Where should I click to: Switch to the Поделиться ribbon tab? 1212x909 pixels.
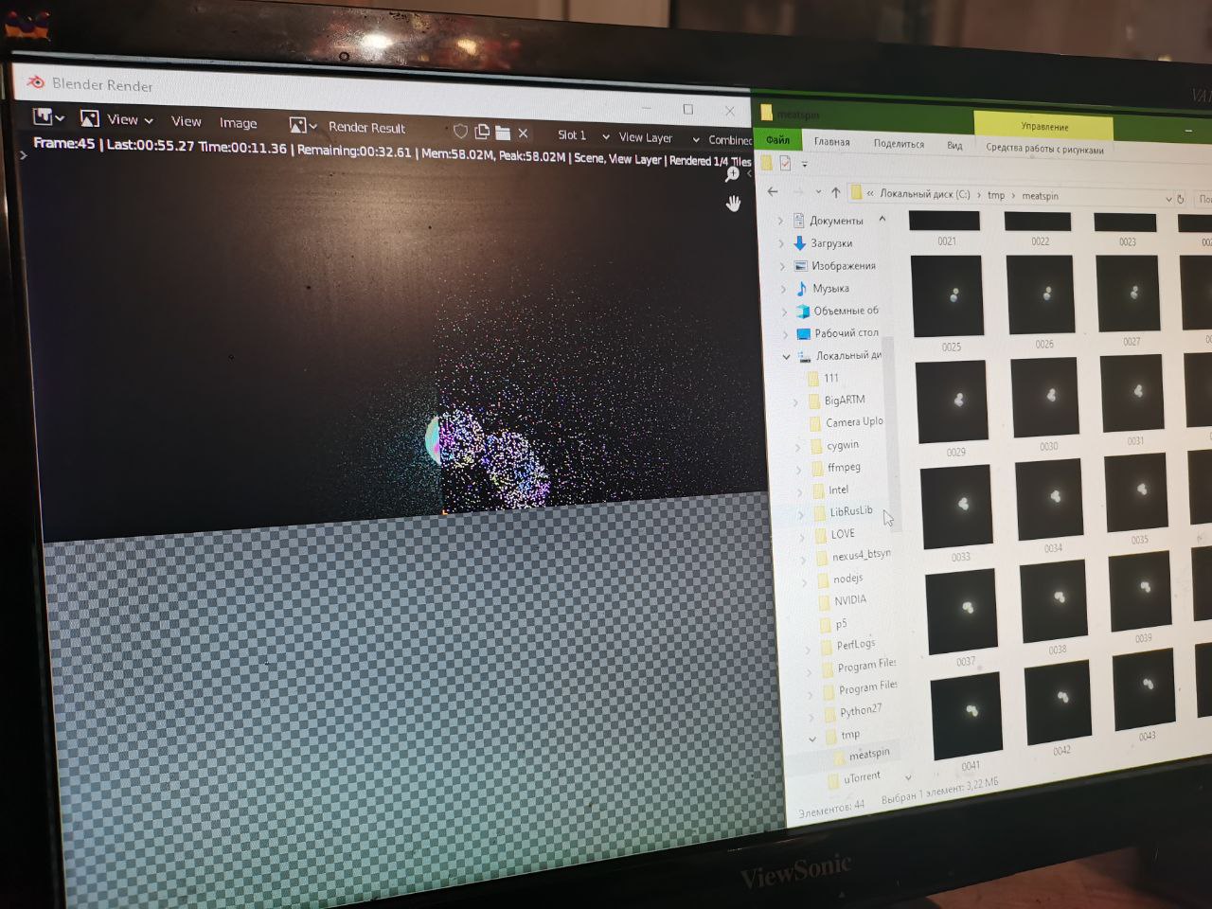899,144
